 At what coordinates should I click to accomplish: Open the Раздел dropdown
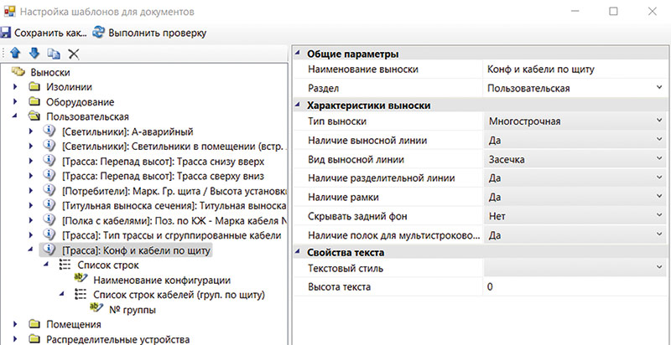(658, 87)
